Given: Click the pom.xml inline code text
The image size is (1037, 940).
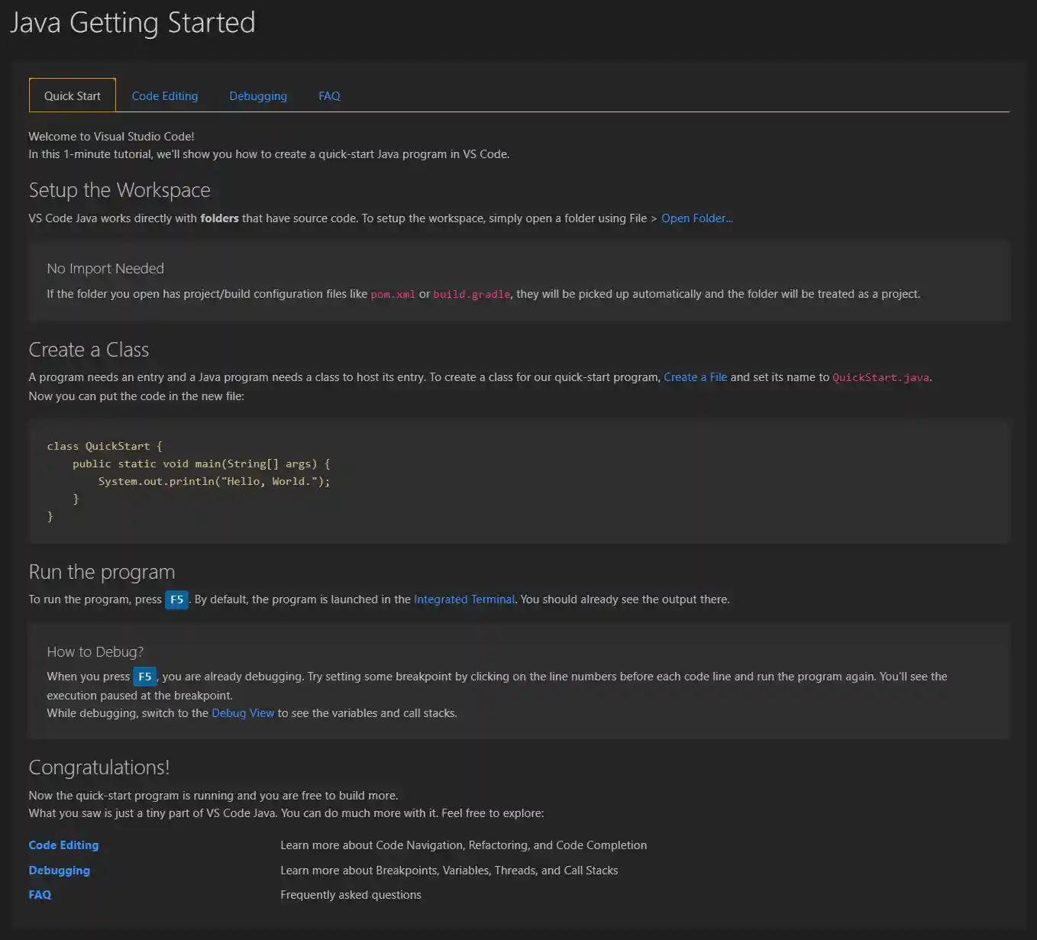Looking at the screenshot, I should click(393, 293).
